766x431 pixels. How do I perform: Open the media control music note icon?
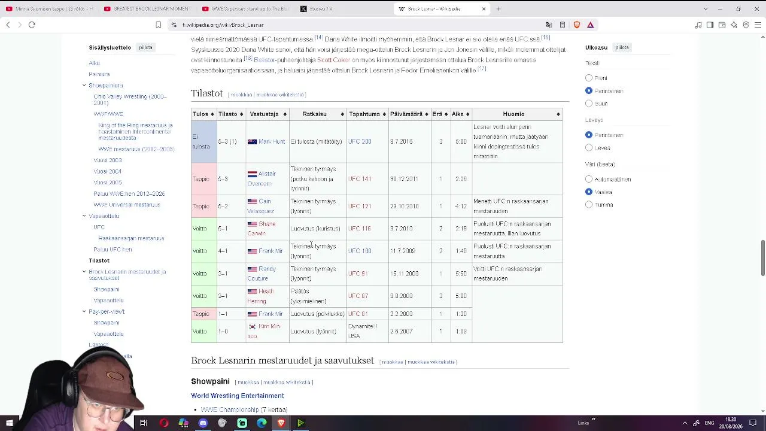pyautogui.click(x=698, y=25)
